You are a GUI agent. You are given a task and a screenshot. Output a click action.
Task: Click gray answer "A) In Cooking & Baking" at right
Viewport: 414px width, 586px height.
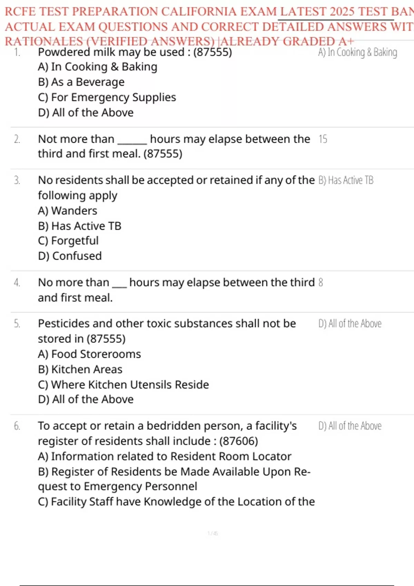tap(357, 52)
